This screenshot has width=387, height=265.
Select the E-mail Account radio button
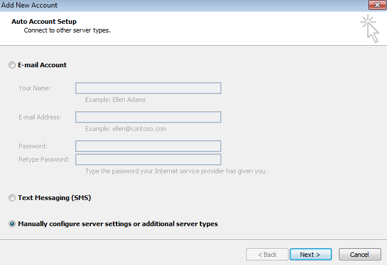click(13, 66)
